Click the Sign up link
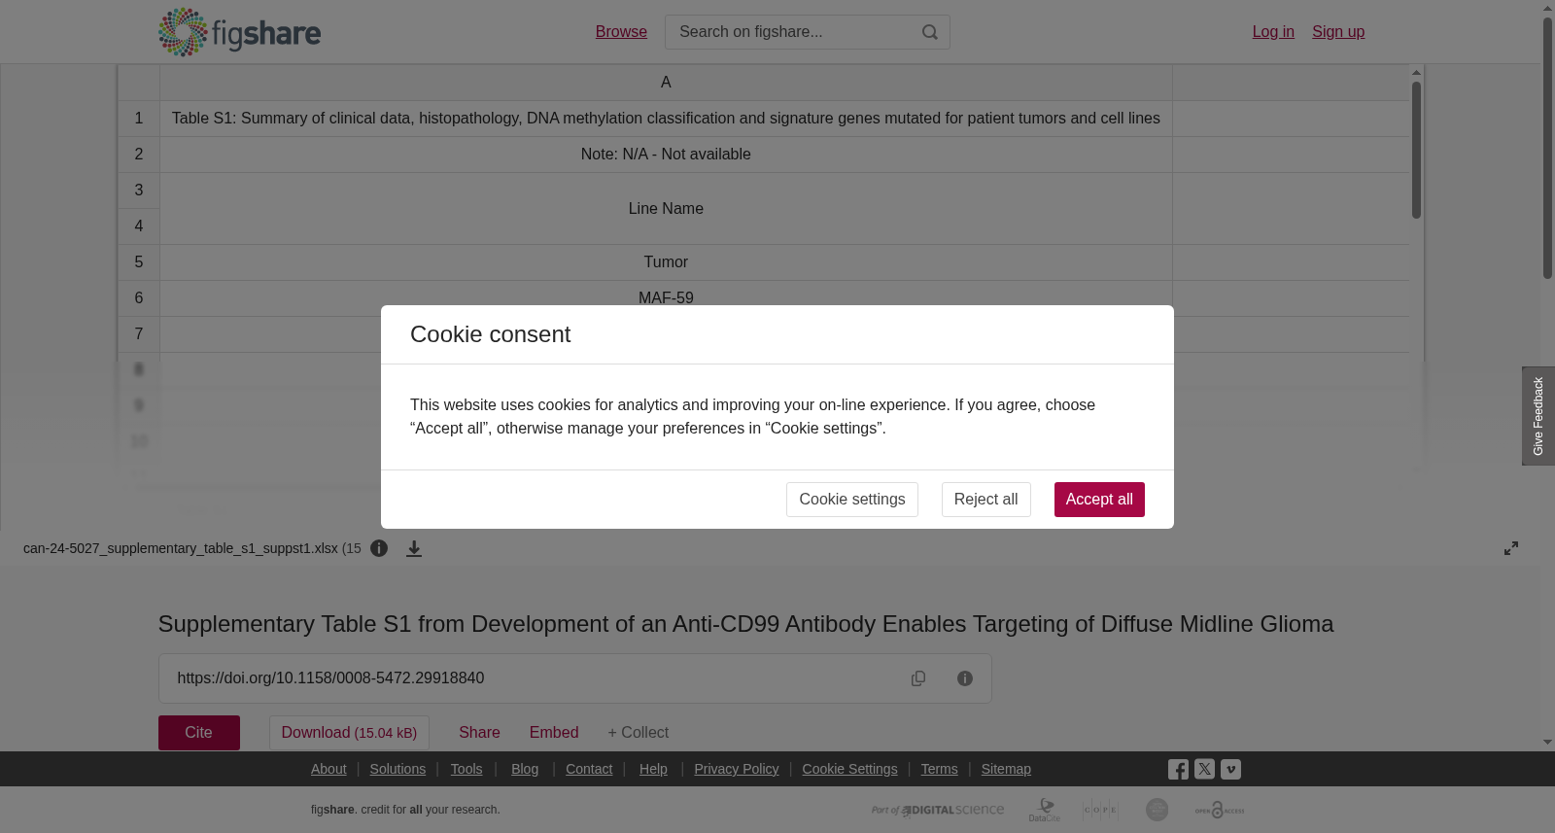The image size is (1555, 833). click(x=1338, y=32)
